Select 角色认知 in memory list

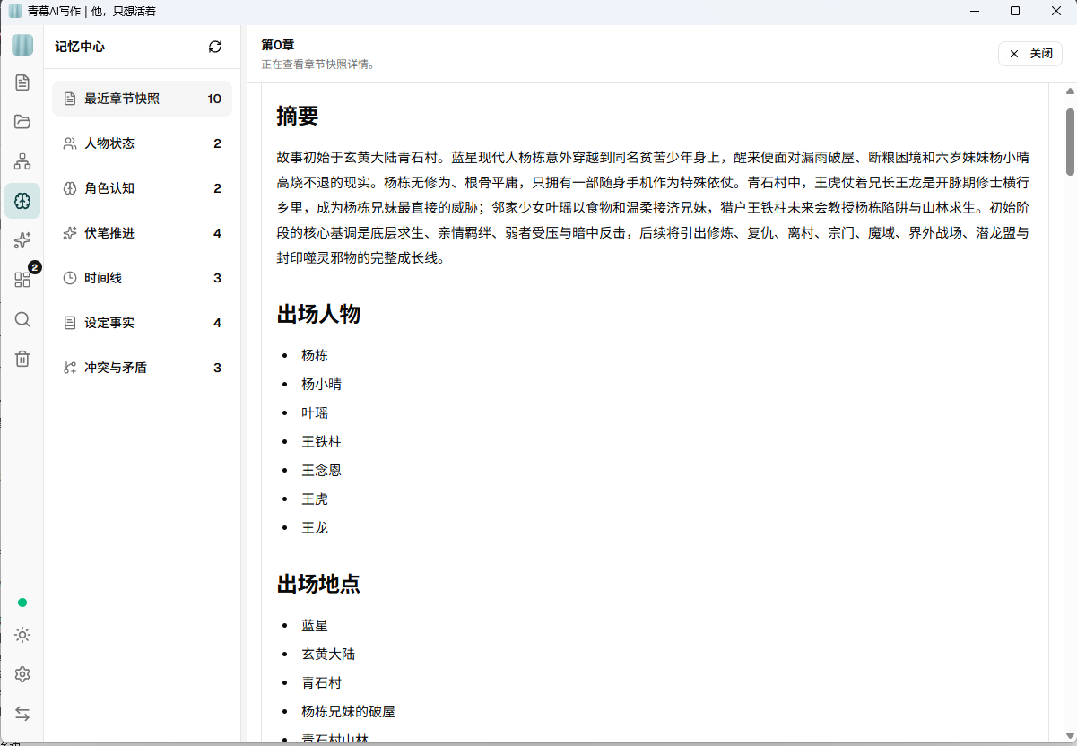pos(142,188)
